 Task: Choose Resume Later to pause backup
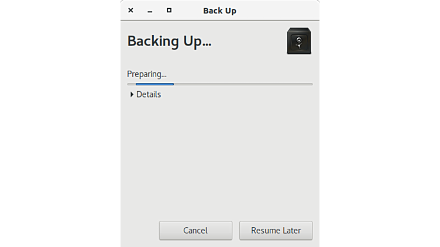coord(276,231)
